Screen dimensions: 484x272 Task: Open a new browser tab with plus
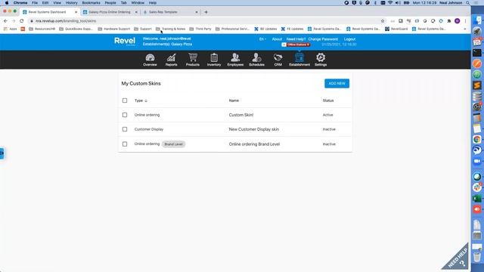[x=206, y=12]
